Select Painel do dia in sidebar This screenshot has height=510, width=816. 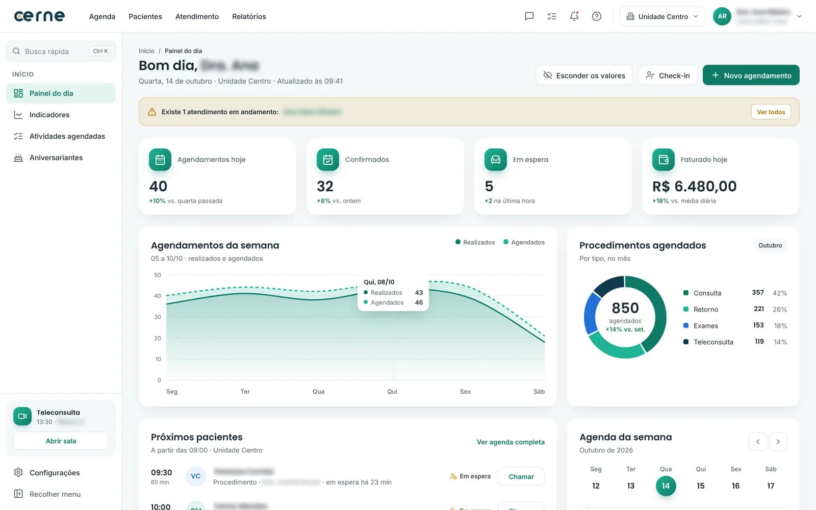61,93
